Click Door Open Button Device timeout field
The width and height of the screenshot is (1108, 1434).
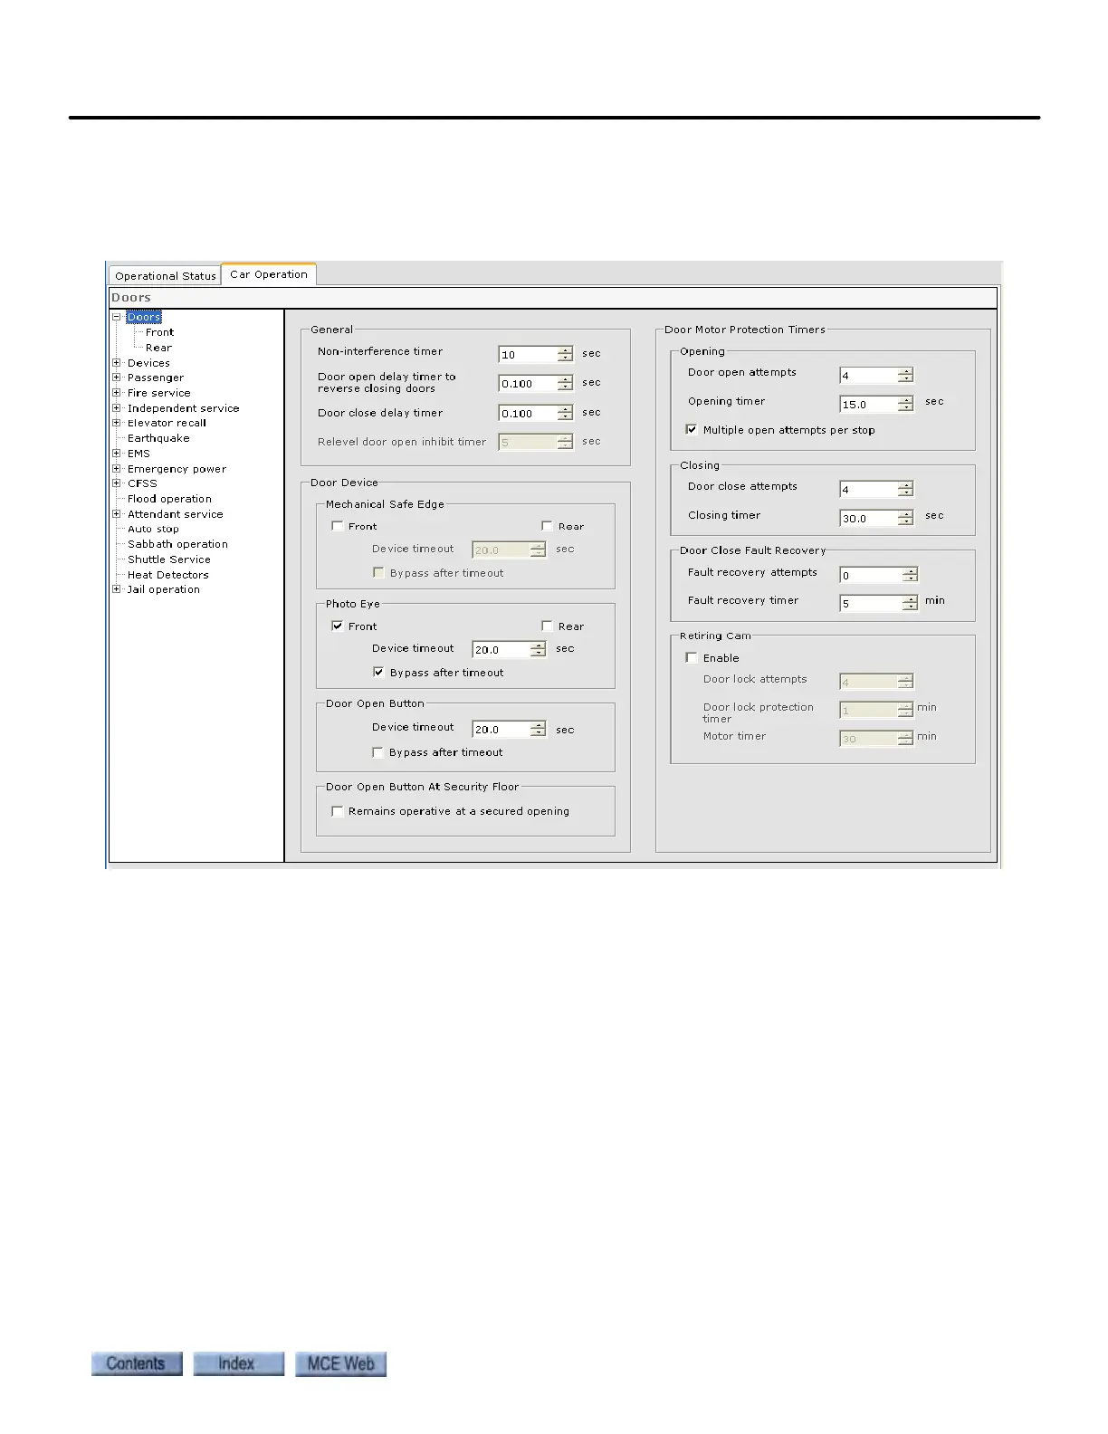(x=501, y=729)
